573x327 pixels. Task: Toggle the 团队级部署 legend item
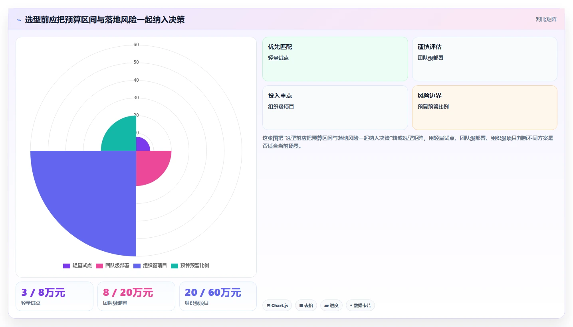pos(113,266)
